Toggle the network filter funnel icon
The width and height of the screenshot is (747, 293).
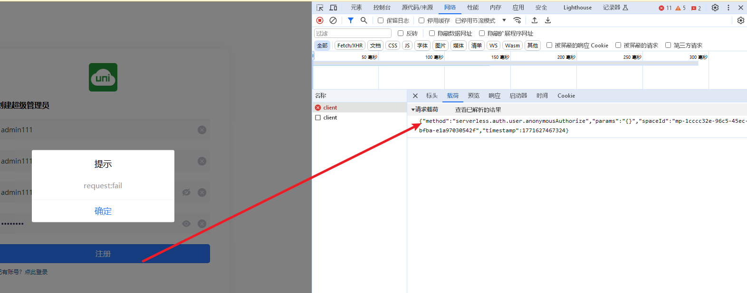click(x=350, y=20)
